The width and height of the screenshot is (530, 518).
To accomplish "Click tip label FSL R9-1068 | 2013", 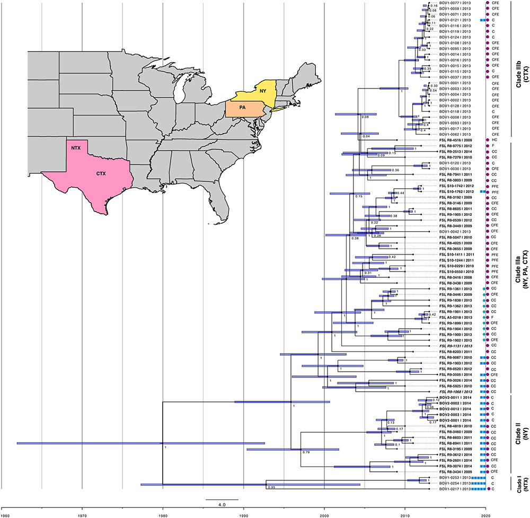I will tap(455, 391).
